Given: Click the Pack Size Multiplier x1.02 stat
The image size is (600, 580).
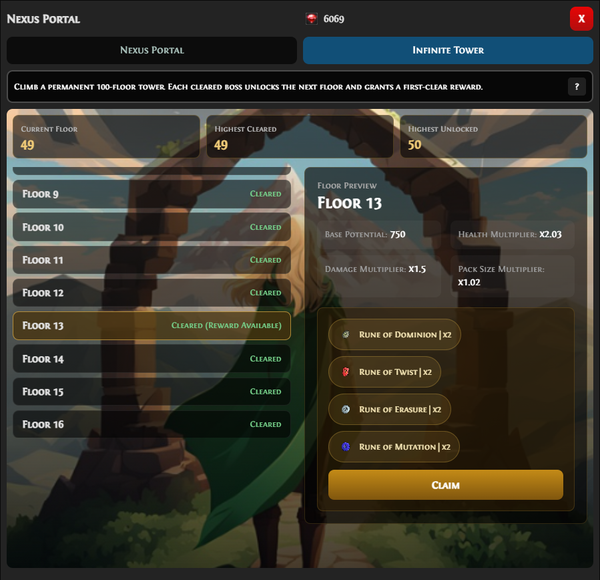Looking at the screenshot, I should pyautogui.click(x=513, y=276).
